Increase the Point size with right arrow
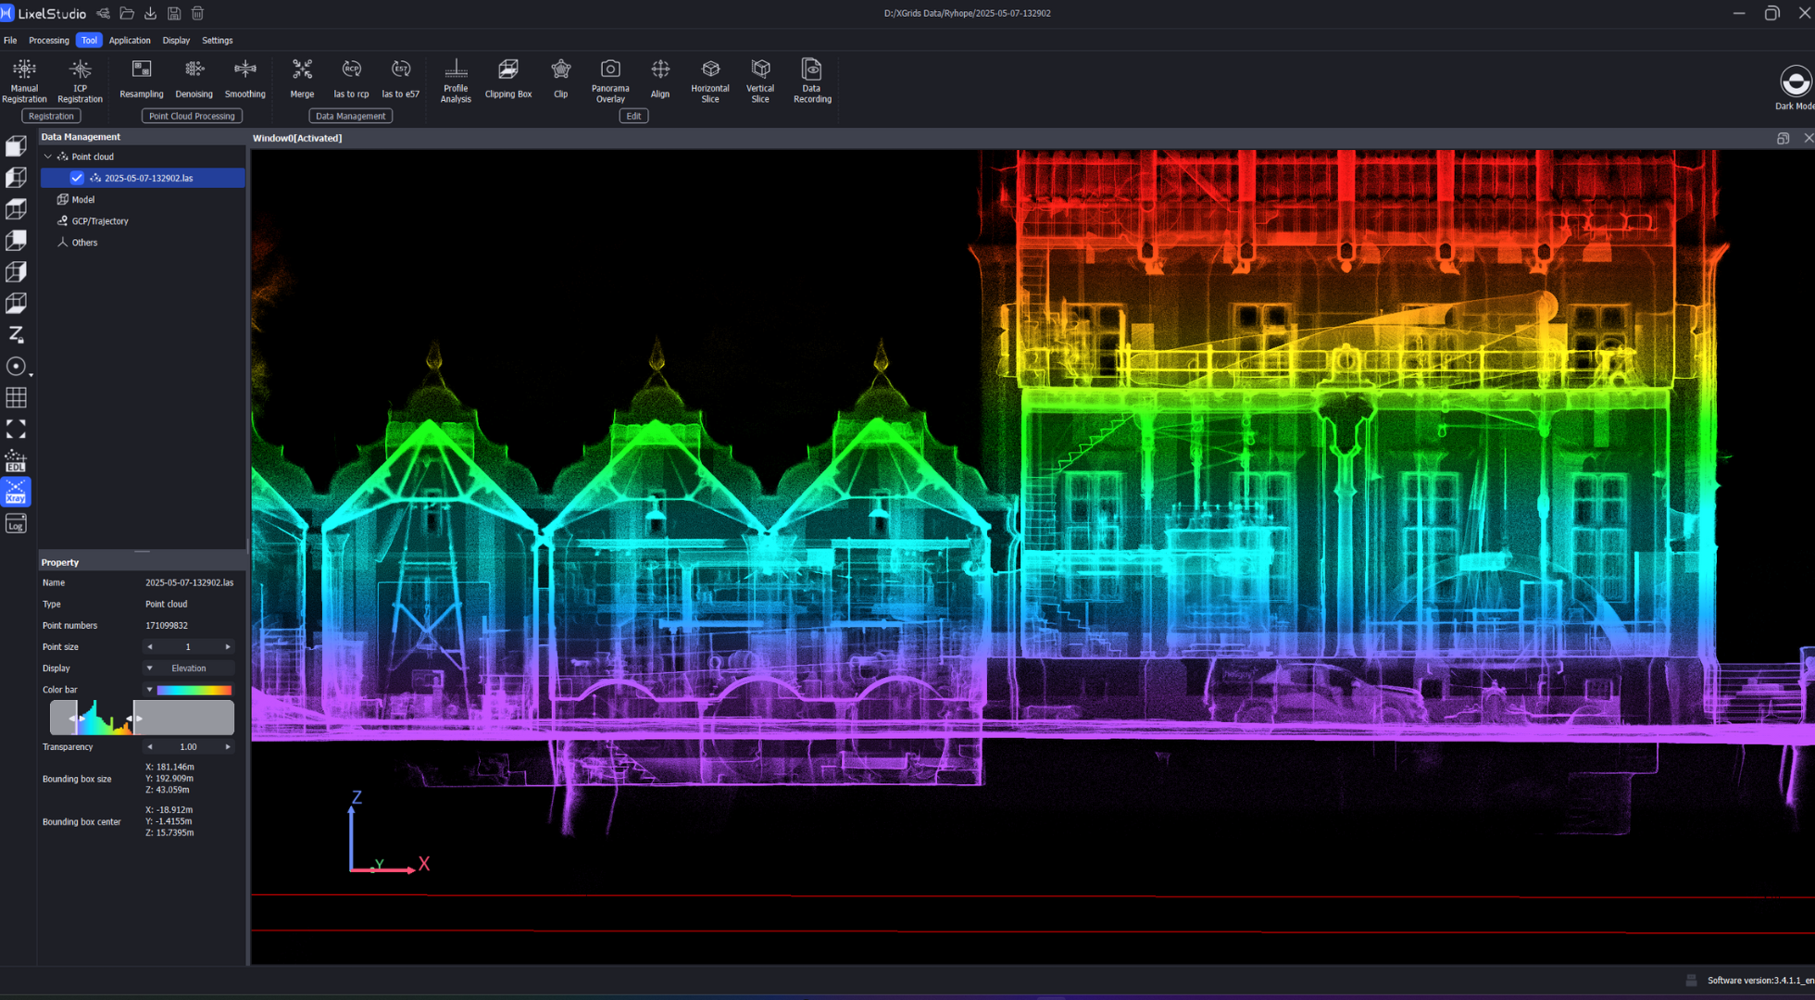The height and width of the screenshot is (1000, 1815). (228, 647)
